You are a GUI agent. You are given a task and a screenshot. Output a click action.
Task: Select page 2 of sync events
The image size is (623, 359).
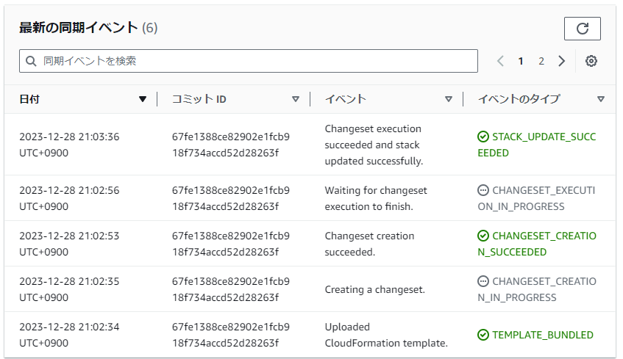pos(541,61)
